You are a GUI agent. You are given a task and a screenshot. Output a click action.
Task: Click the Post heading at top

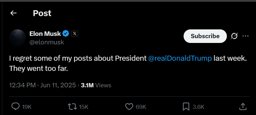42,13
